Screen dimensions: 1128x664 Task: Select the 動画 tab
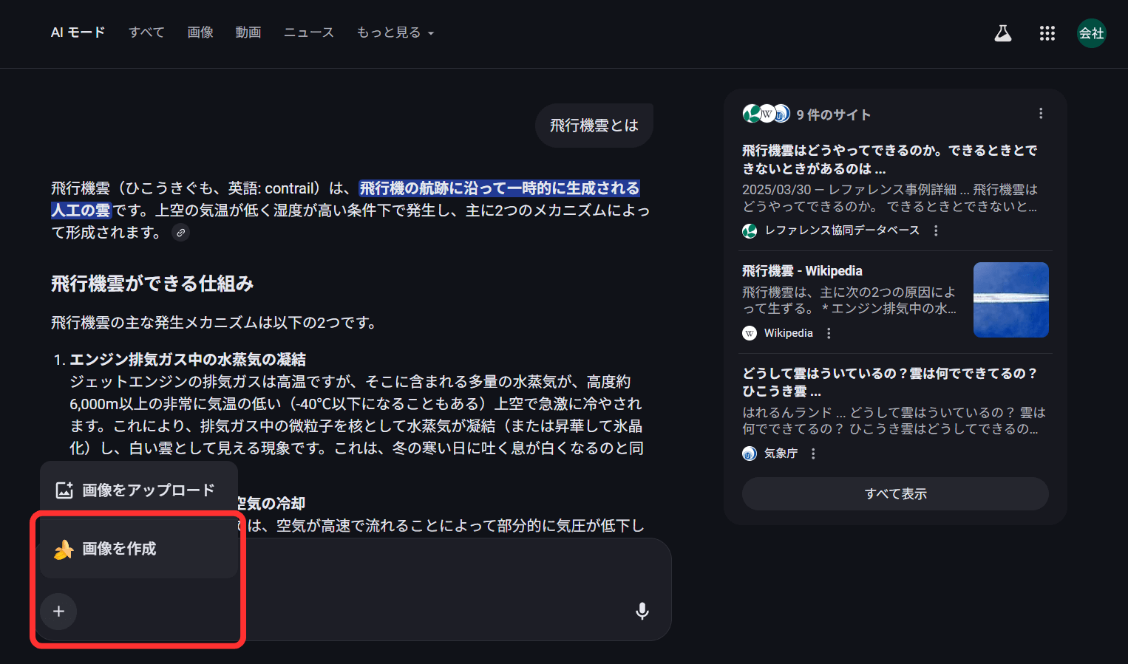pos(248,32)
